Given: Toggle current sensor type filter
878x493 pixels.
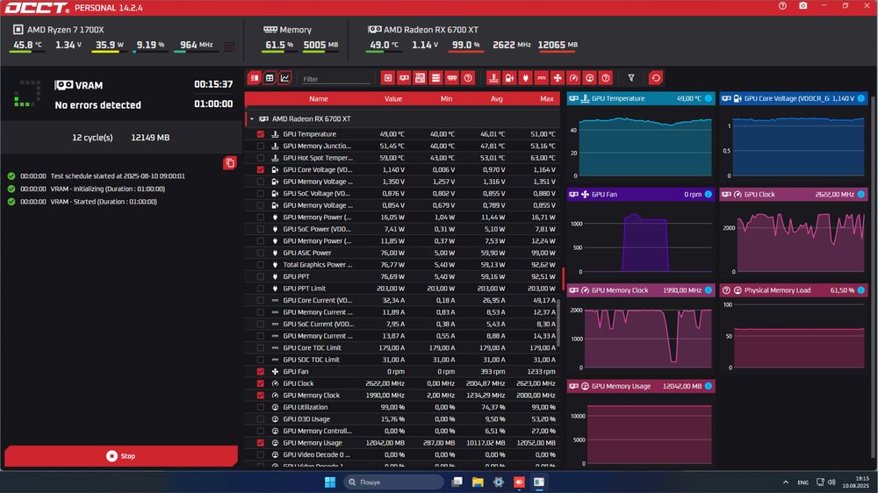Looking at the screenshot, I should pos(542,78).
